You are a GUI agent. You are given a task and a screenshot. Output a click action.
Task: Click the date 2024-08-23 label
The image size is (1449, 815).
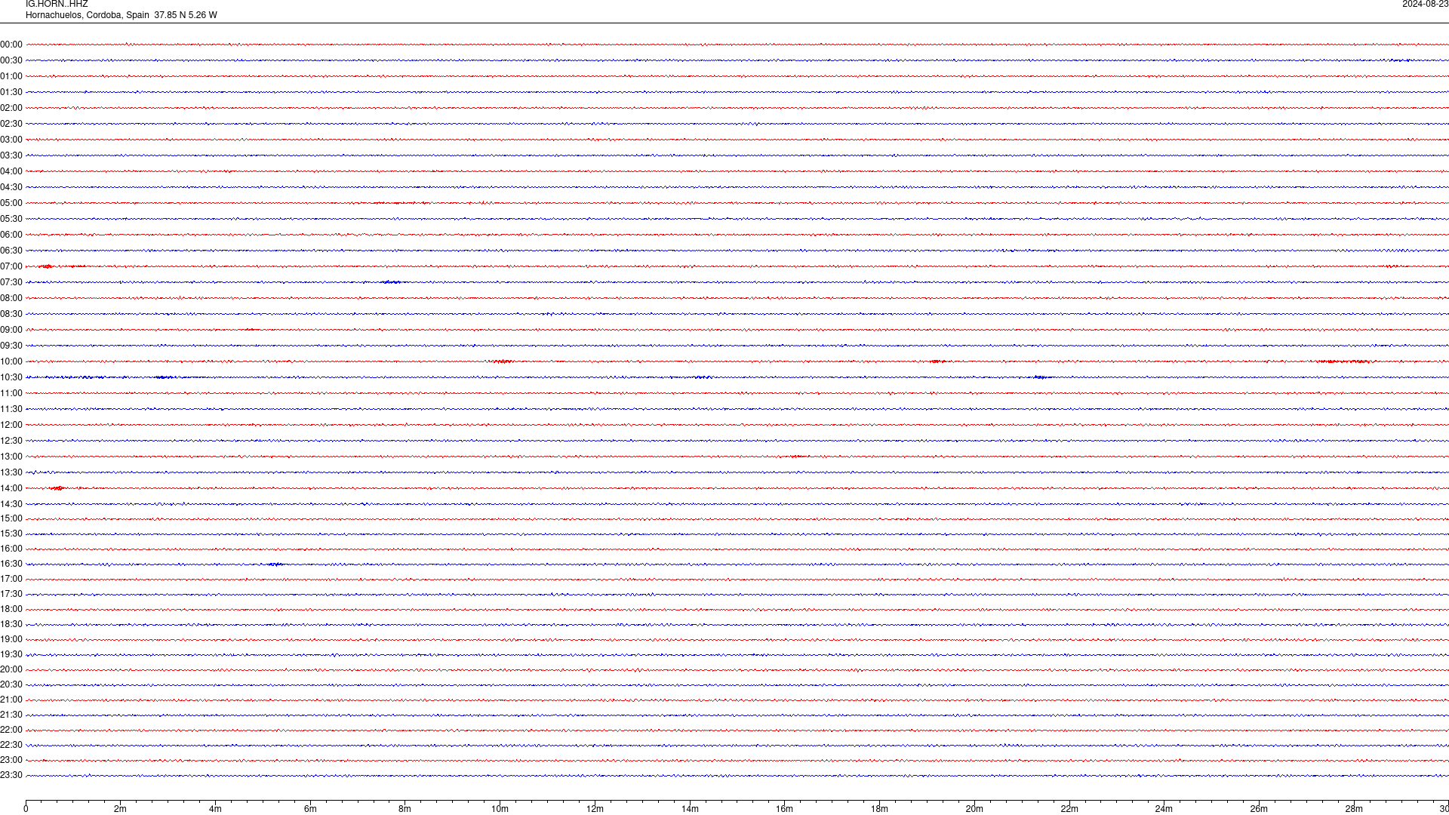coord(1425,5)
